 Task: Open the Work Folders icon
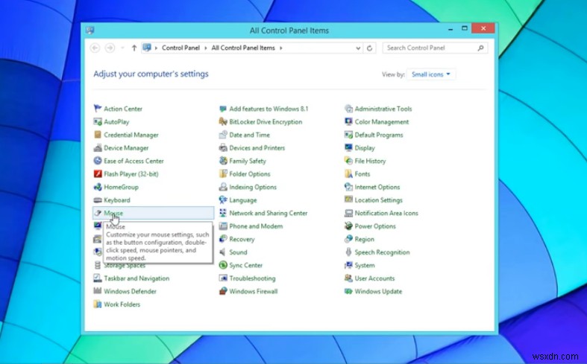(x=97, y=304)
